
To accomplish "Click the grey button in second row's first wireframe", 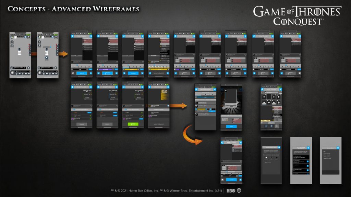I will (x=82, y=124).
